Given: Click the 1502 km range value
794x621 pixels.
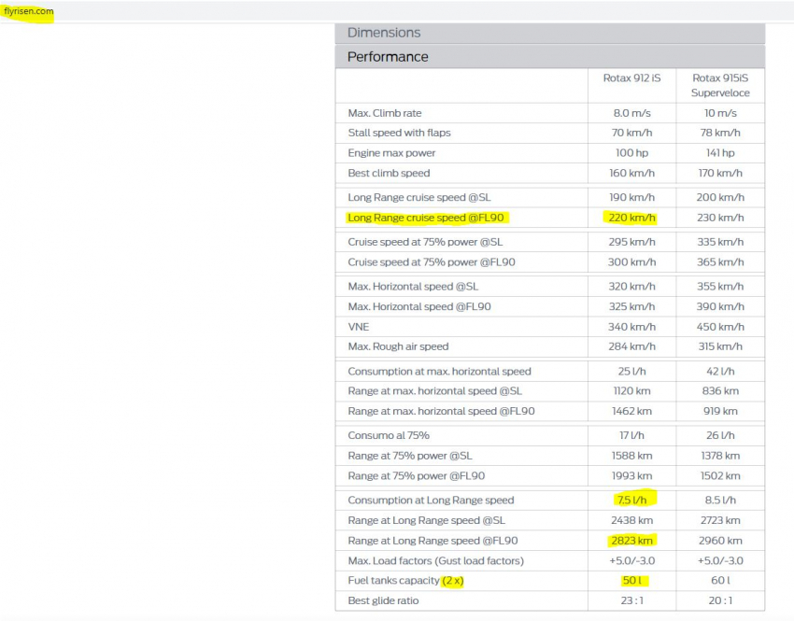Looking at the screenshot, I should (720, 477).
